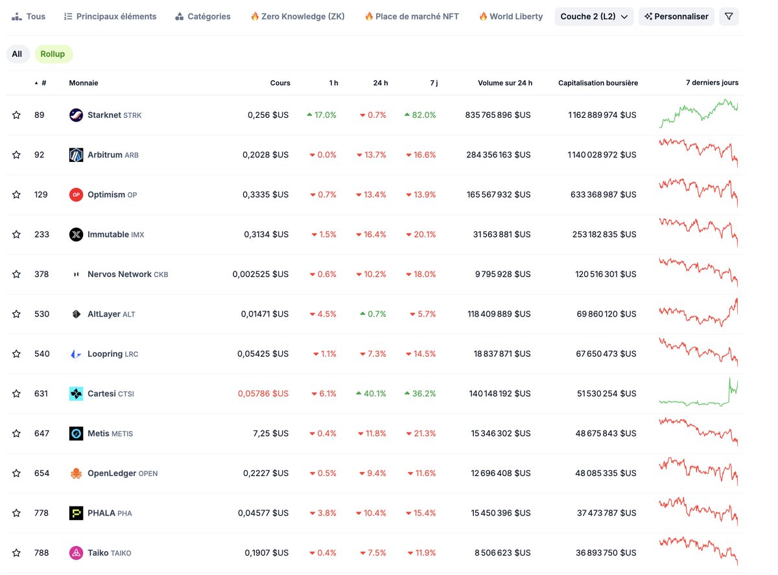Star Cartesi as a favorite

16,394
